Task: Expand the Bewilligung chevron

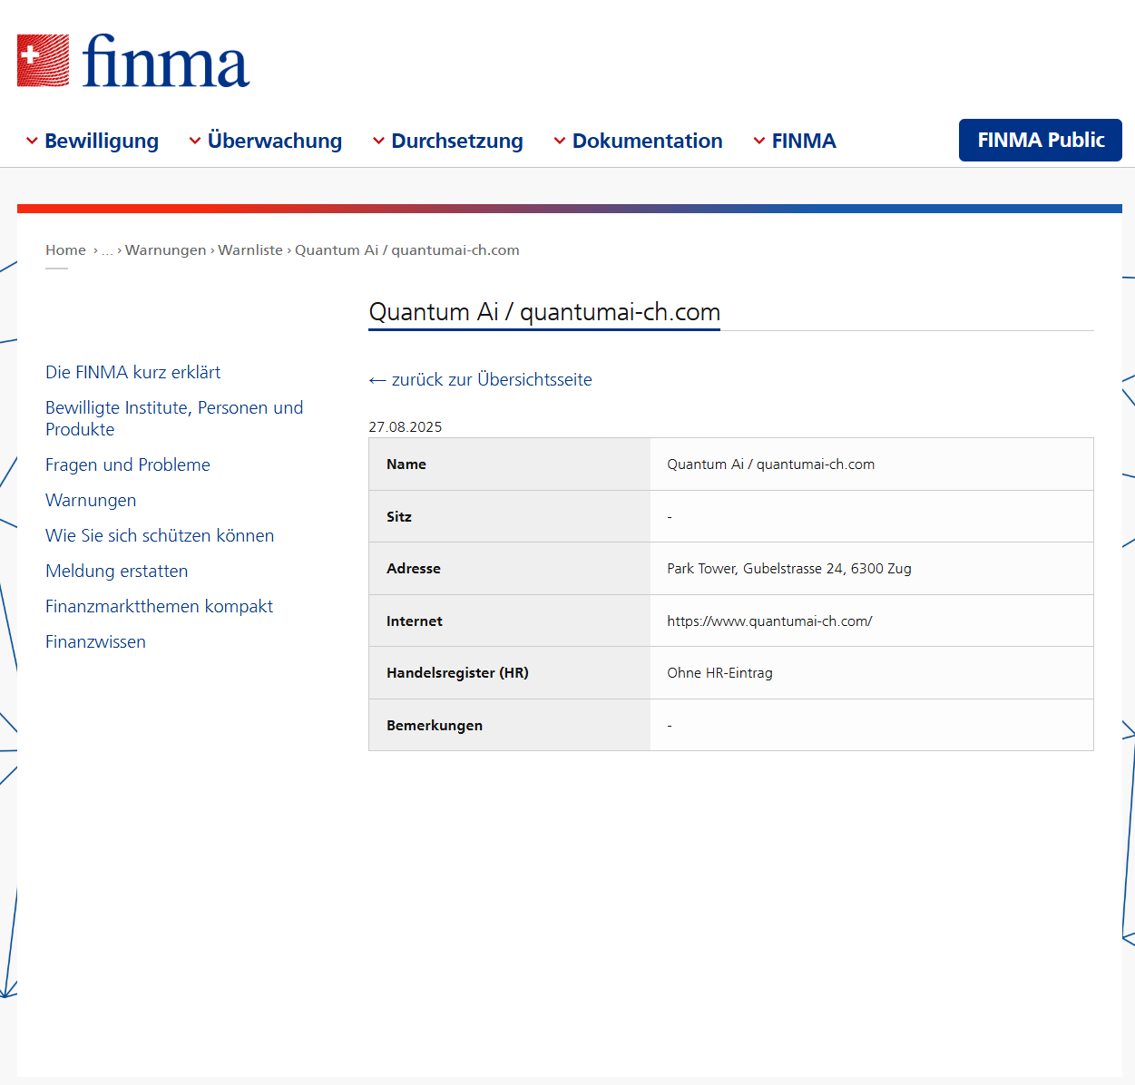Action: (32, 141)
